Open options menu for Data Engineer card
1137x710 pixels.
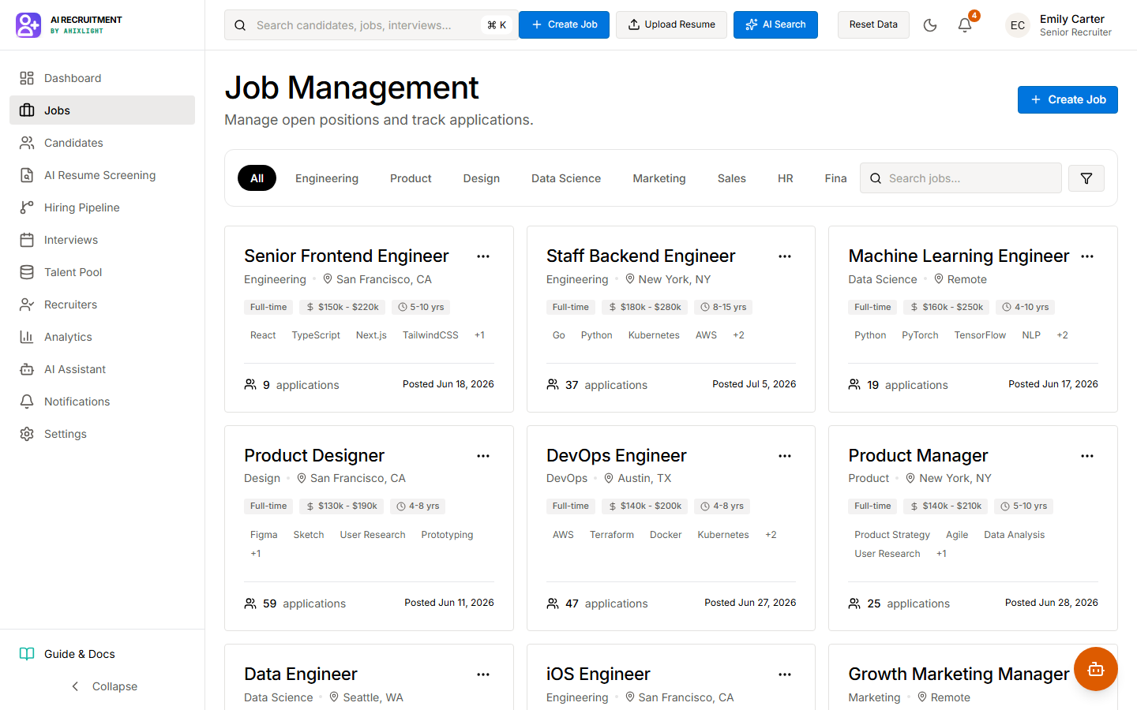(x=483, y=674)
